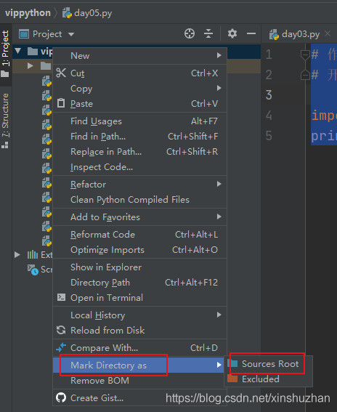Image resolution: width=337 pixels, height=412 pixels.
Task: Click the terminal icon beside Open in Terminal
Action: [x=61, y=297]
